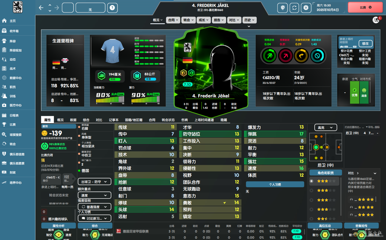Open 俱乐部信息 club info icon
The height and width of the screenshot is (240, 386).
(x=4, y=154)
